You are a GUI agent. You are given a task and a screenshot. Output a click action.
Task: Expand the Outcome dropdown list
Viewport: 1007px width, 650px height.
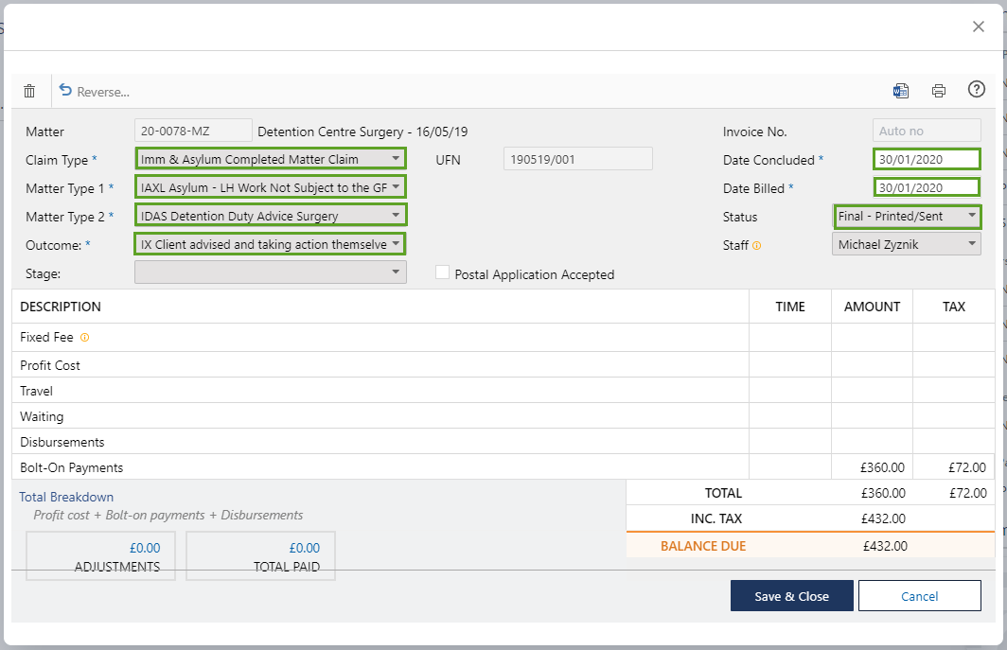[x=271, y=245]
